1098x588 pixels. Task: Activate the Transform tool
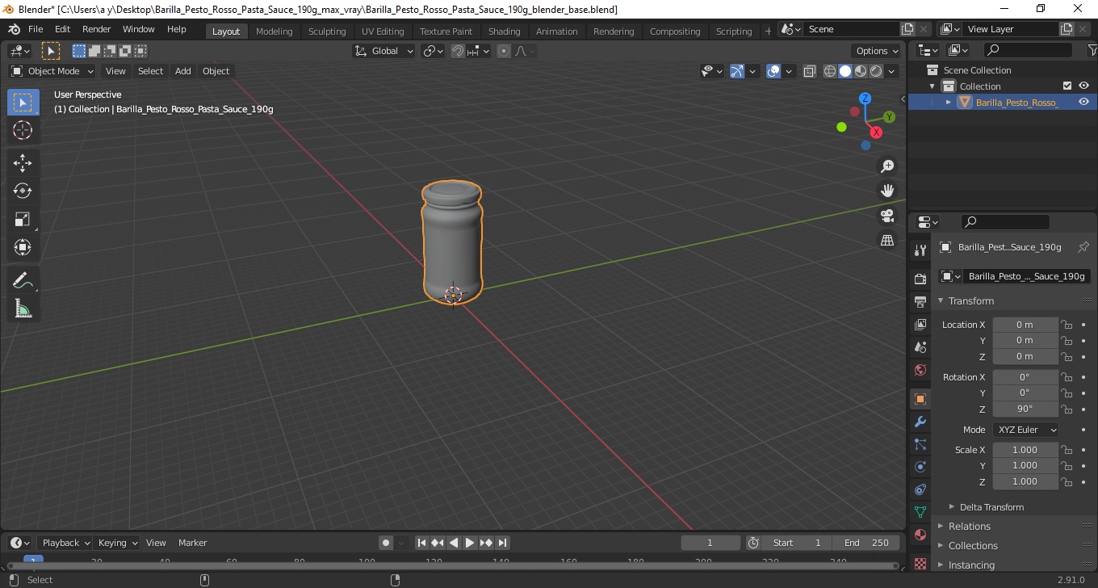23,247
